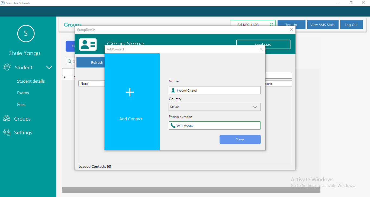Click the Groups people icon in sidebar
The height and width of the screenshot is (197, 370).
7,119
